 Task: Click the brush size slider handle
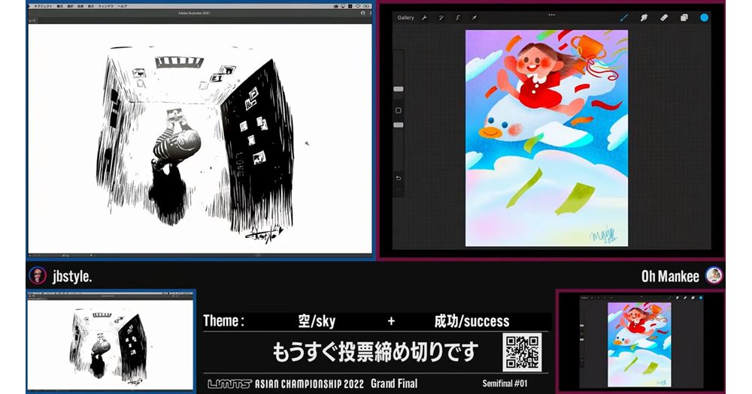click(399, 89)
